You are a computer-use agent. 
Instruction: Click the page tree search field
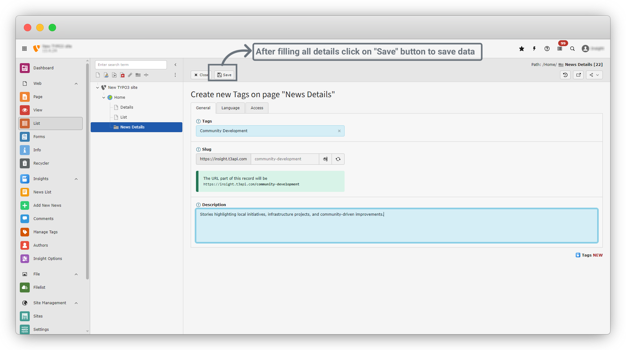click(131, 65)
